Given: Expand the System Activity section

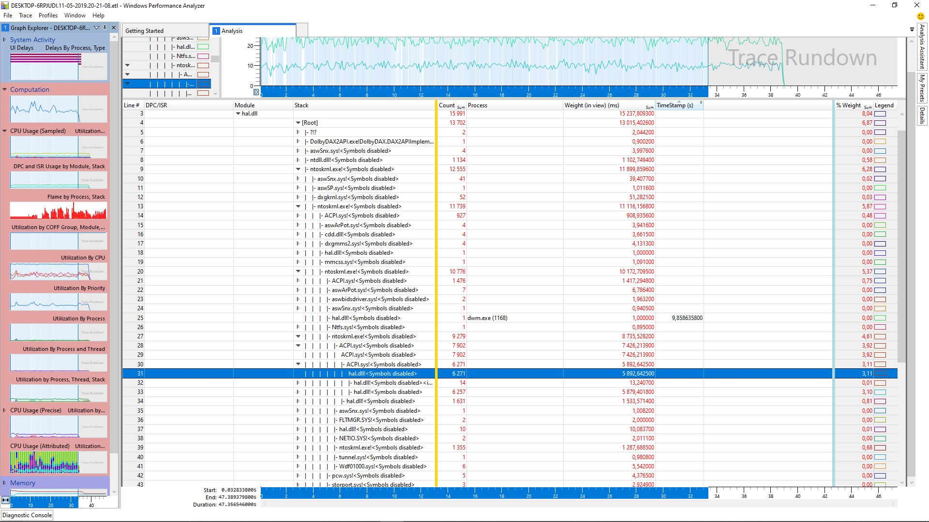Looking at the screenshot, I should tap(4, 40).
